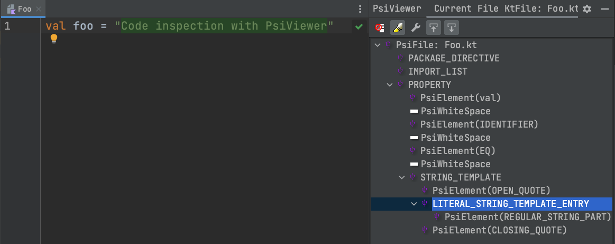Toggle the upward arrow scroll-from-source button
Image resolution: width=615 pixels, height=244 pixels.
click(x=434, y=28)
